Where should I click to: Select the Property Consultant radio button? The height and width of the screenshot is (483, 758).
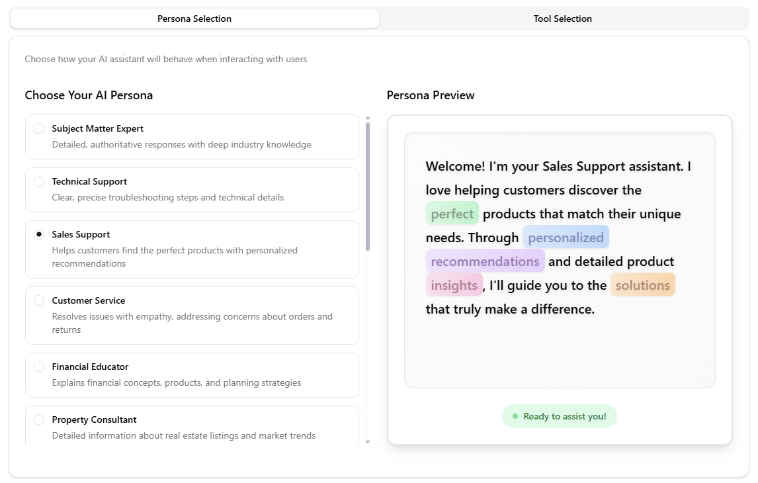[39, 419]
